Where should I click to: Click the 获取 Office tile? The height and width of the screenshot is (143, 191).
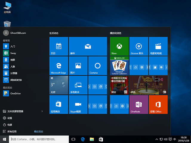[x=158, y=104]
